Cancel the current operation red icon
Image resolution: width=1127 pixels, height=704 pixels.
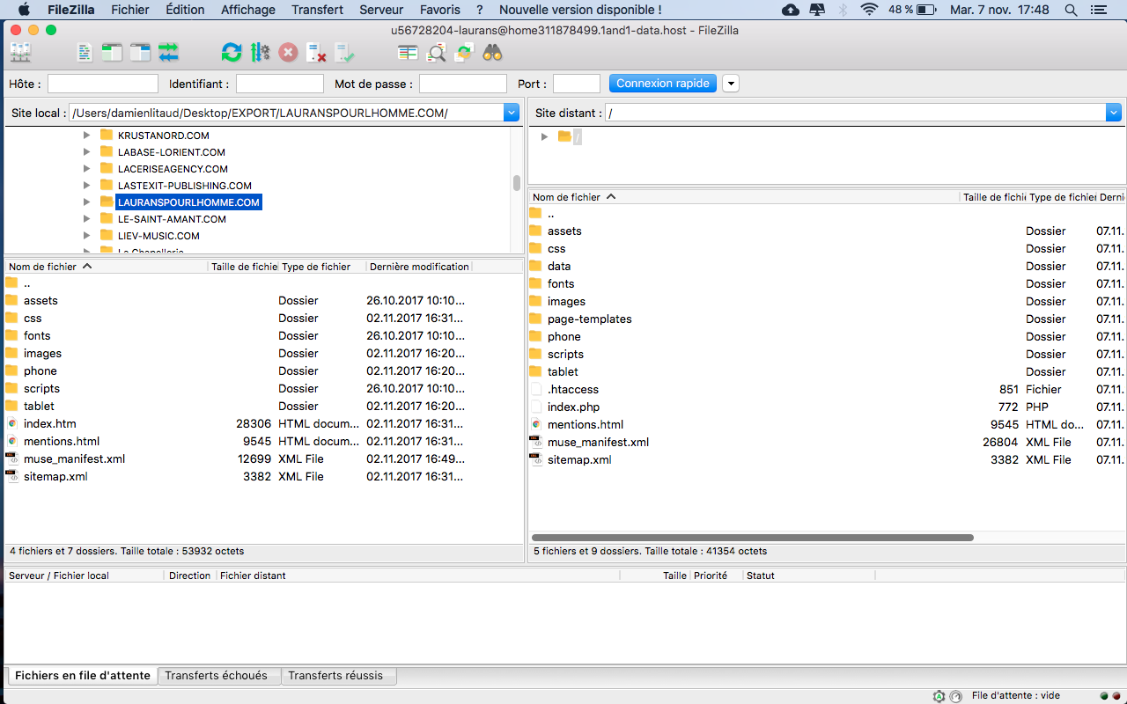[288, 53]
